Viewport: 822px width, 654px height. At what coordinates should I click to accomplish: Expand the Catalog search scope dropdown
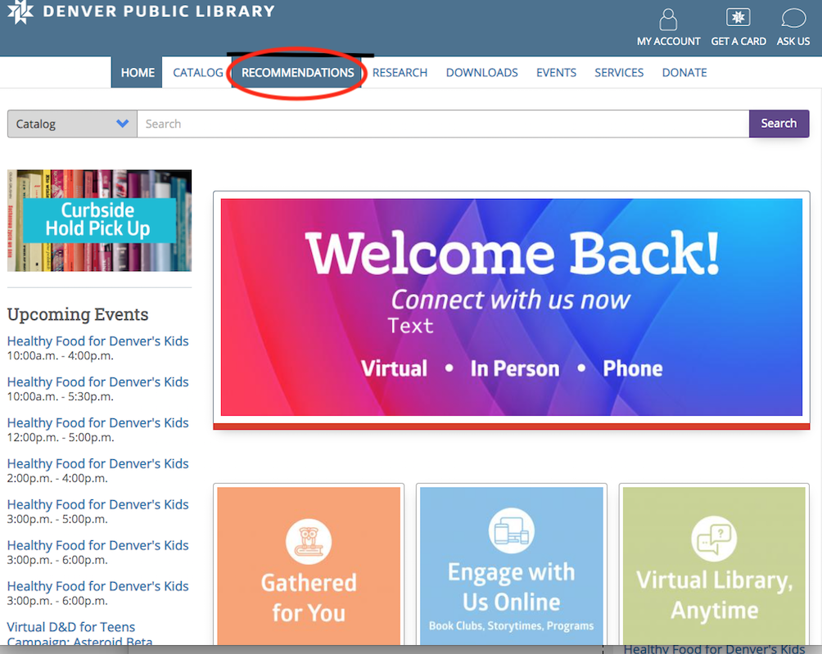[x=72, y=124]
